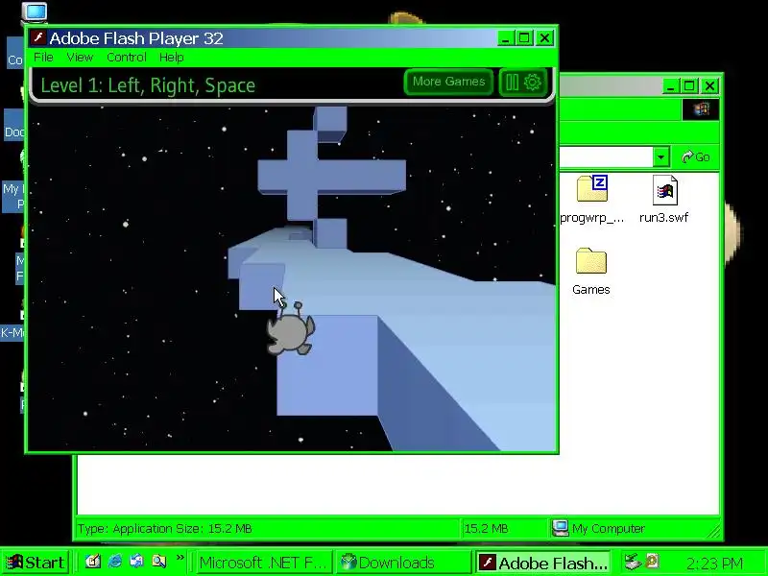Click the first quick launch icon beside Start
768x576 pixels.
93,561
